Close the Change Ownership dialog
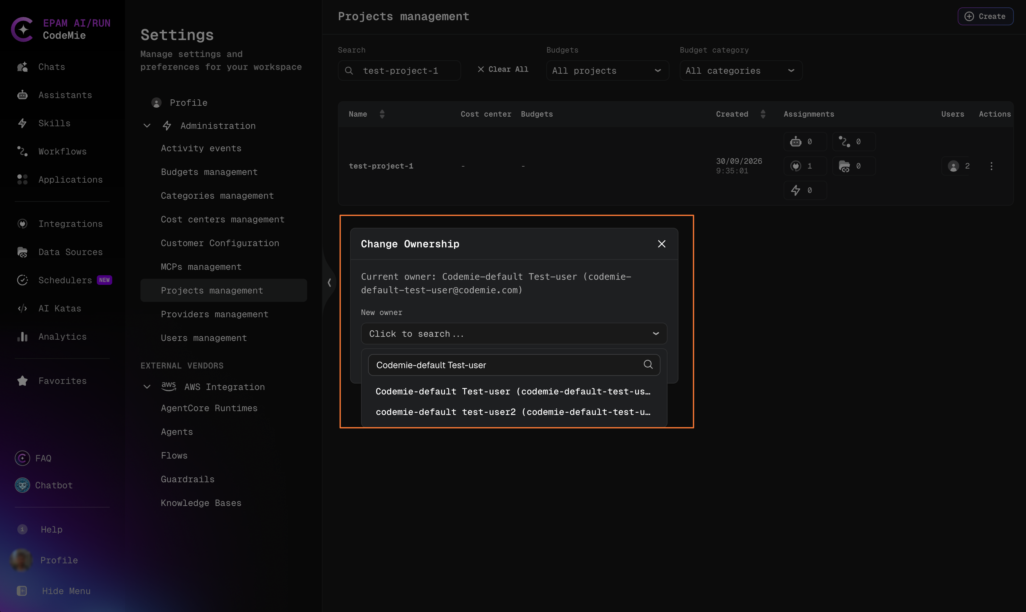This screenshot has width=1026, height=612. click(661, 244)
